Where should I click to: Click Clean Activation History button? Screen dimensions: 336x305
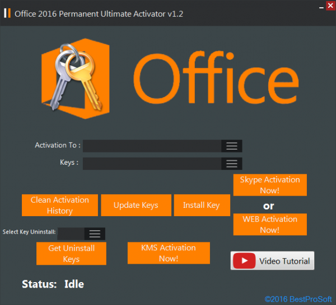pos(60,205)
